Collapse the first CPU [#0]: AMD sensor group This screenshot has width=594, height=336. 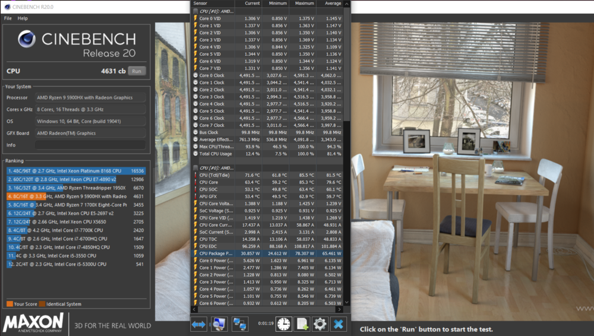pyautogui.click(x=195, y=11)
